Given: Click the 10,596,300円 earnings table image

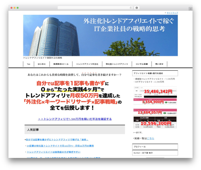Looking at the screenshot, I should click(x=155, y=123).
